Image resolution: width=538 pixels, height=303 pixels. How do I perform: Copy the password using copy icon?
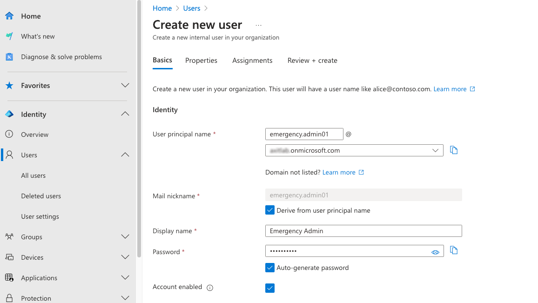coord(454,251)
